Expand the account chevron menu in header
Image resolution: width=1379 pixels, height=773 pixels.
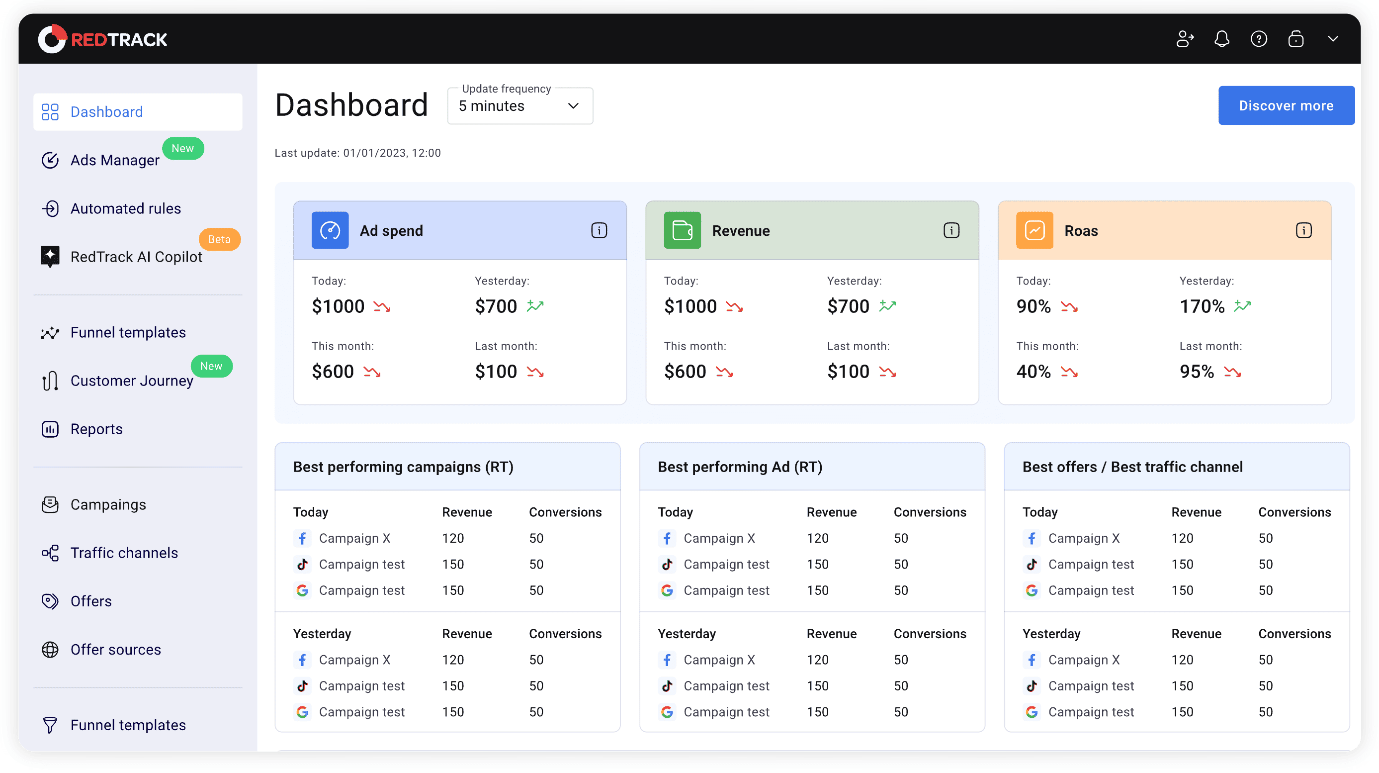tap(1332, 39)
